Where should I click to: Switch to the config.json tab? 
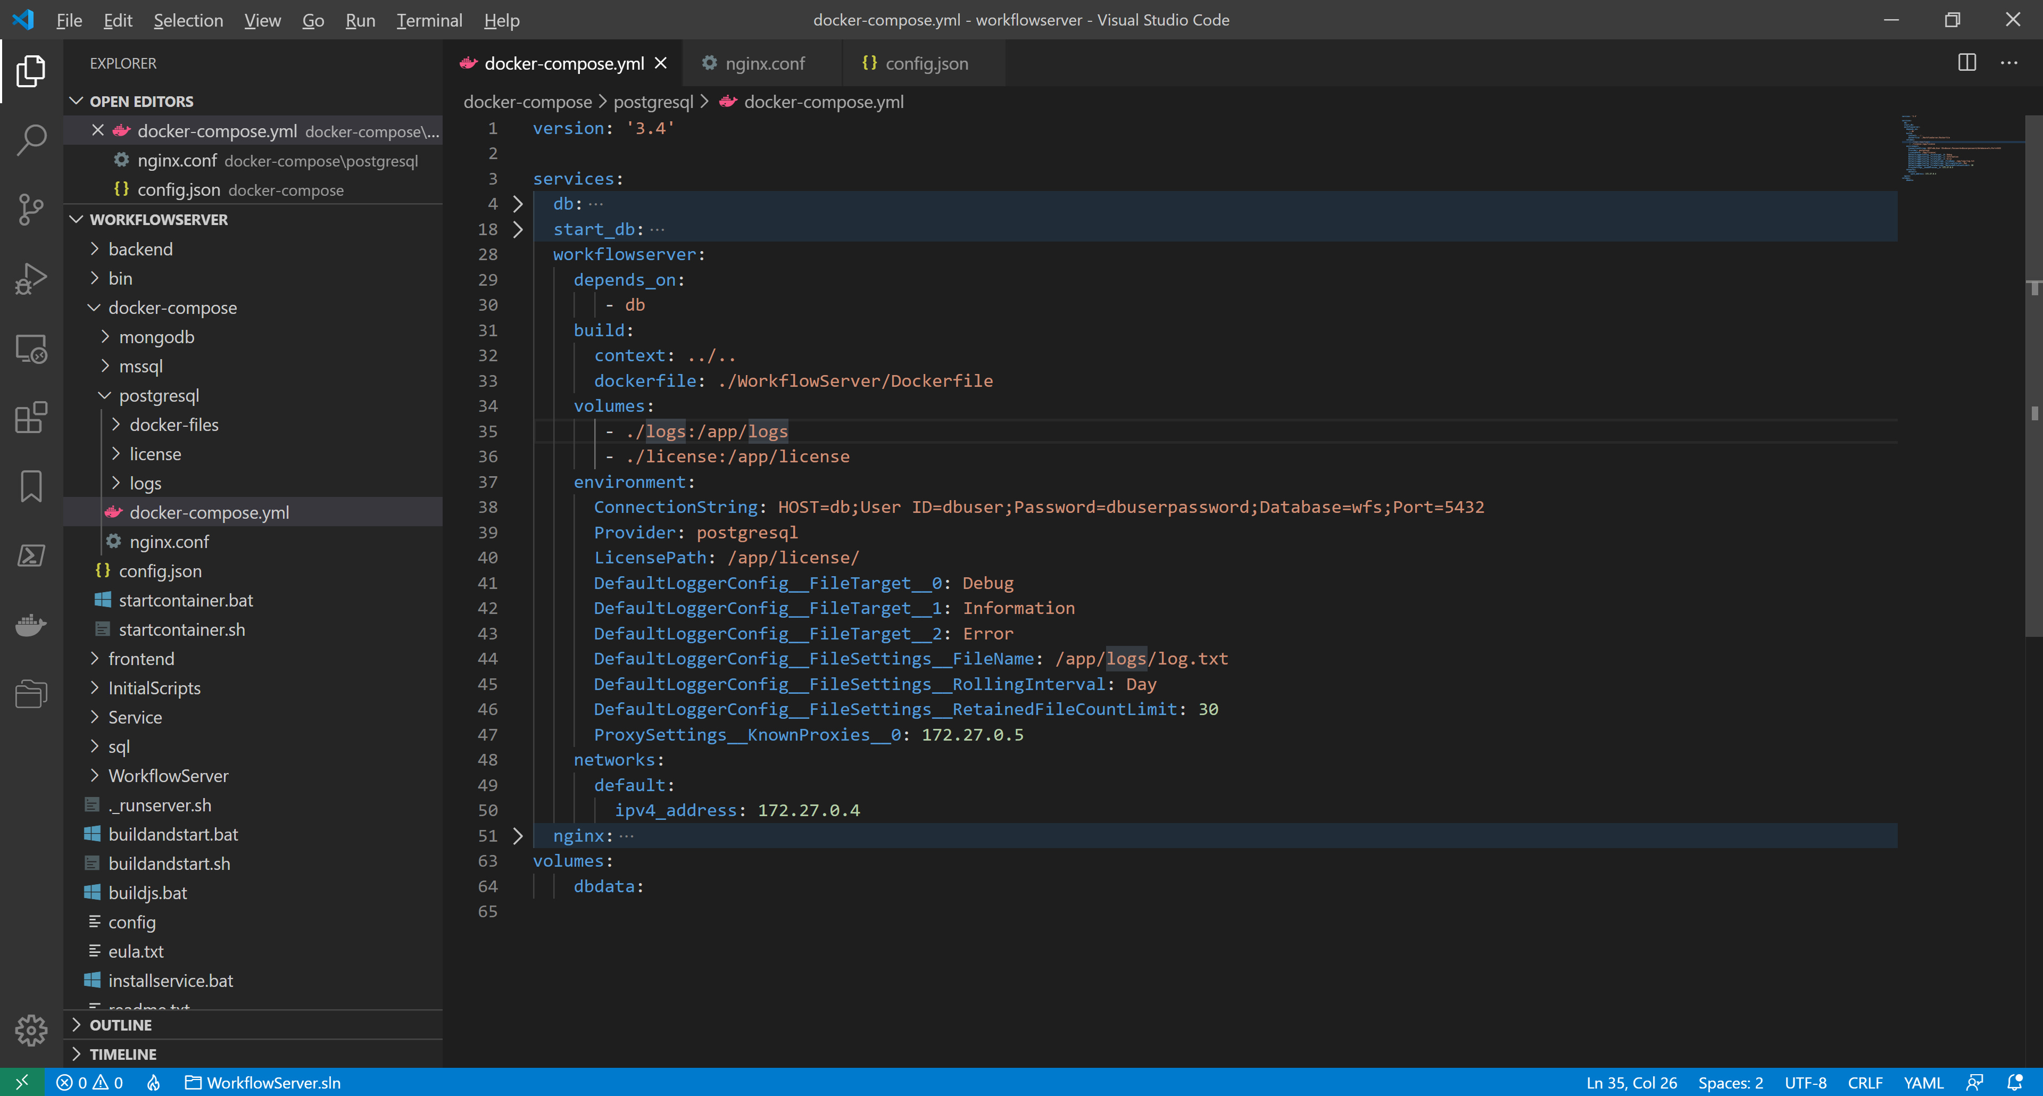pyautogui.click(x=924, y=63)
